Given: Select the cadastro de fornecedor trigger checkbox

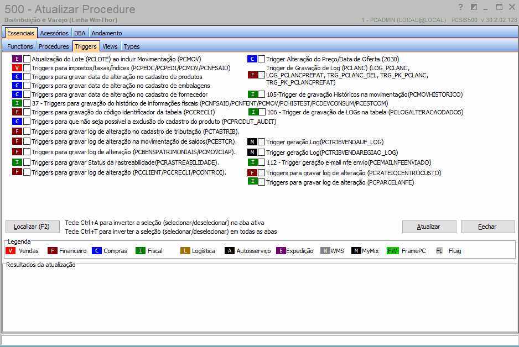Looking at the screenshot, I should 27,94.
